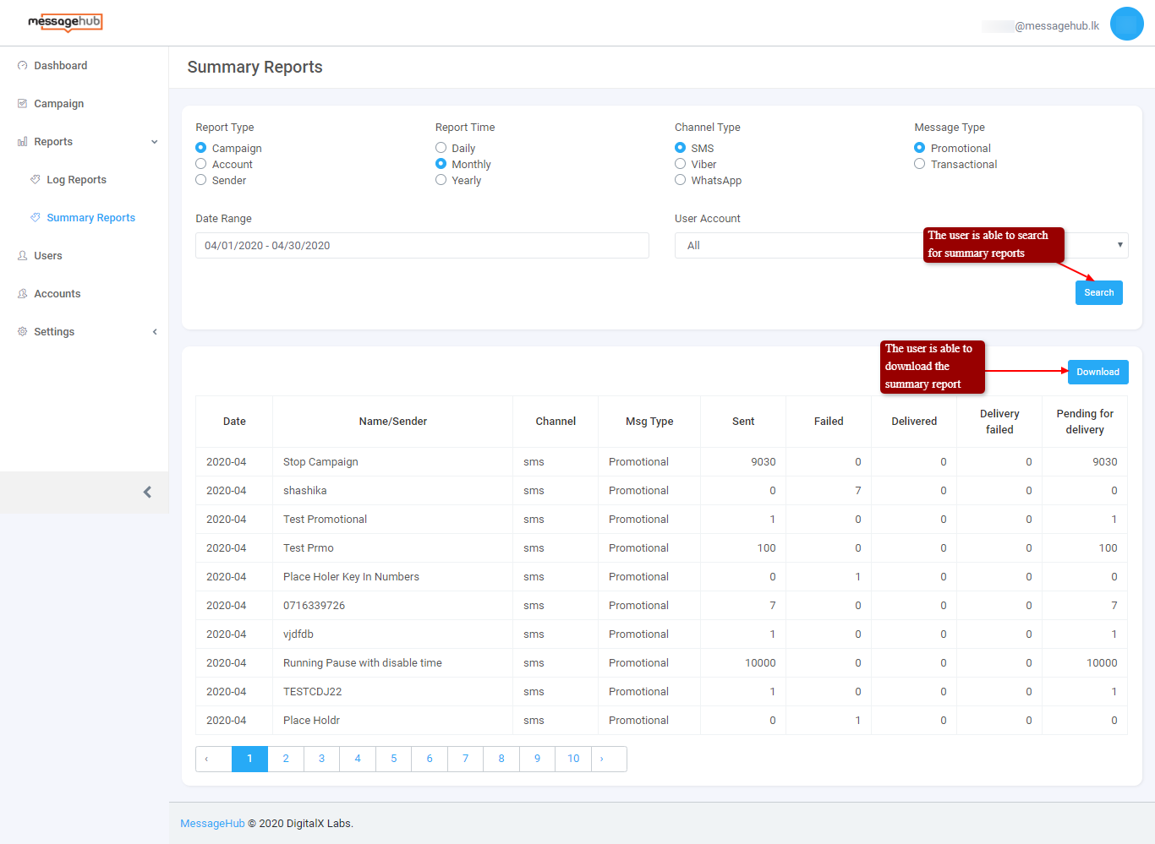The height and width of the screenshot is (844, 1155).
Task: Collapse sidebar with left arrow icon
Action: [x=147, y=492]
